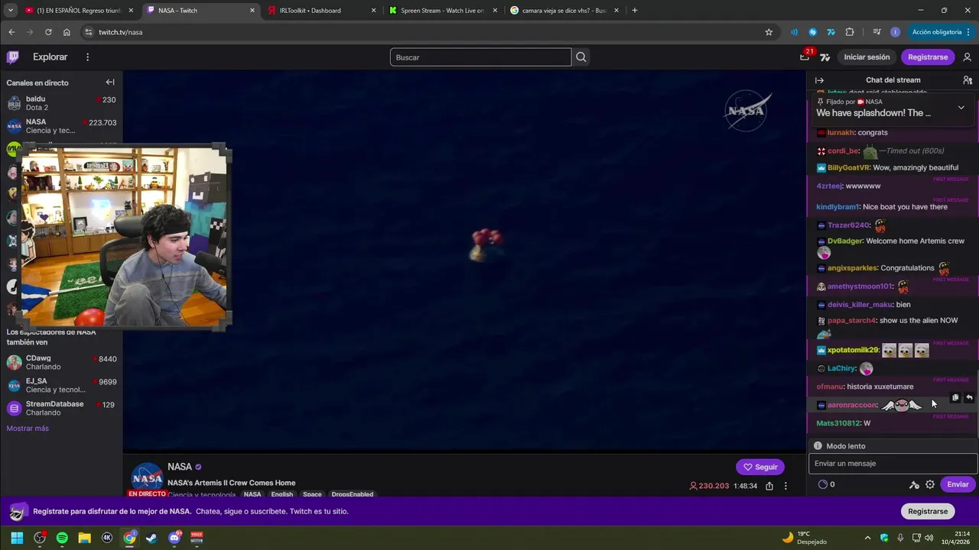Open channel points balance icon
The height and width of the screenshot is (550, 979).
pos(823,484)
